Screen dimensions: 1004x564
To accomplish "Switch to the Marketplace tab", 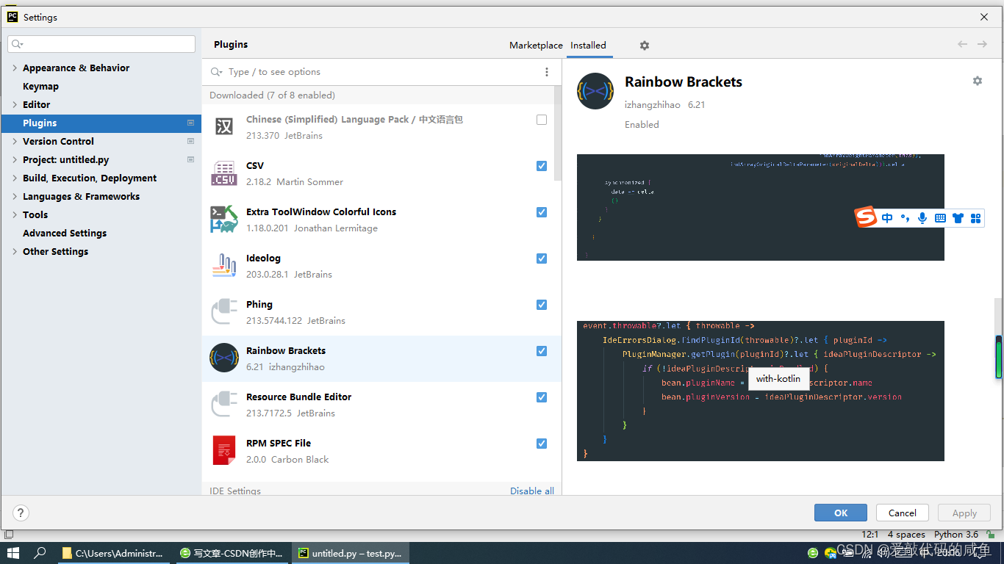I will (536, 46).
